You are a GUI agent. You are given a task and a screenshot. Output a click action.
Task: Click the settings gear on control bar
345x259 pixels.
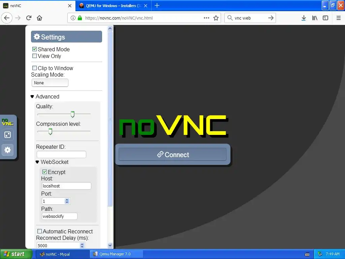click(7, 150)
